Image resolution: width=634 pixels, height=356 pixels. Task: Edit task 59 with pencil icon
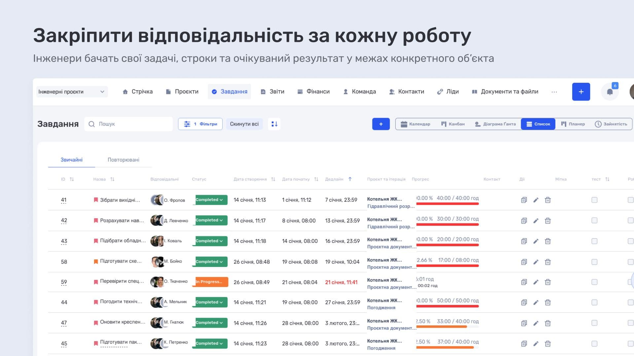(x=536, y=282)
